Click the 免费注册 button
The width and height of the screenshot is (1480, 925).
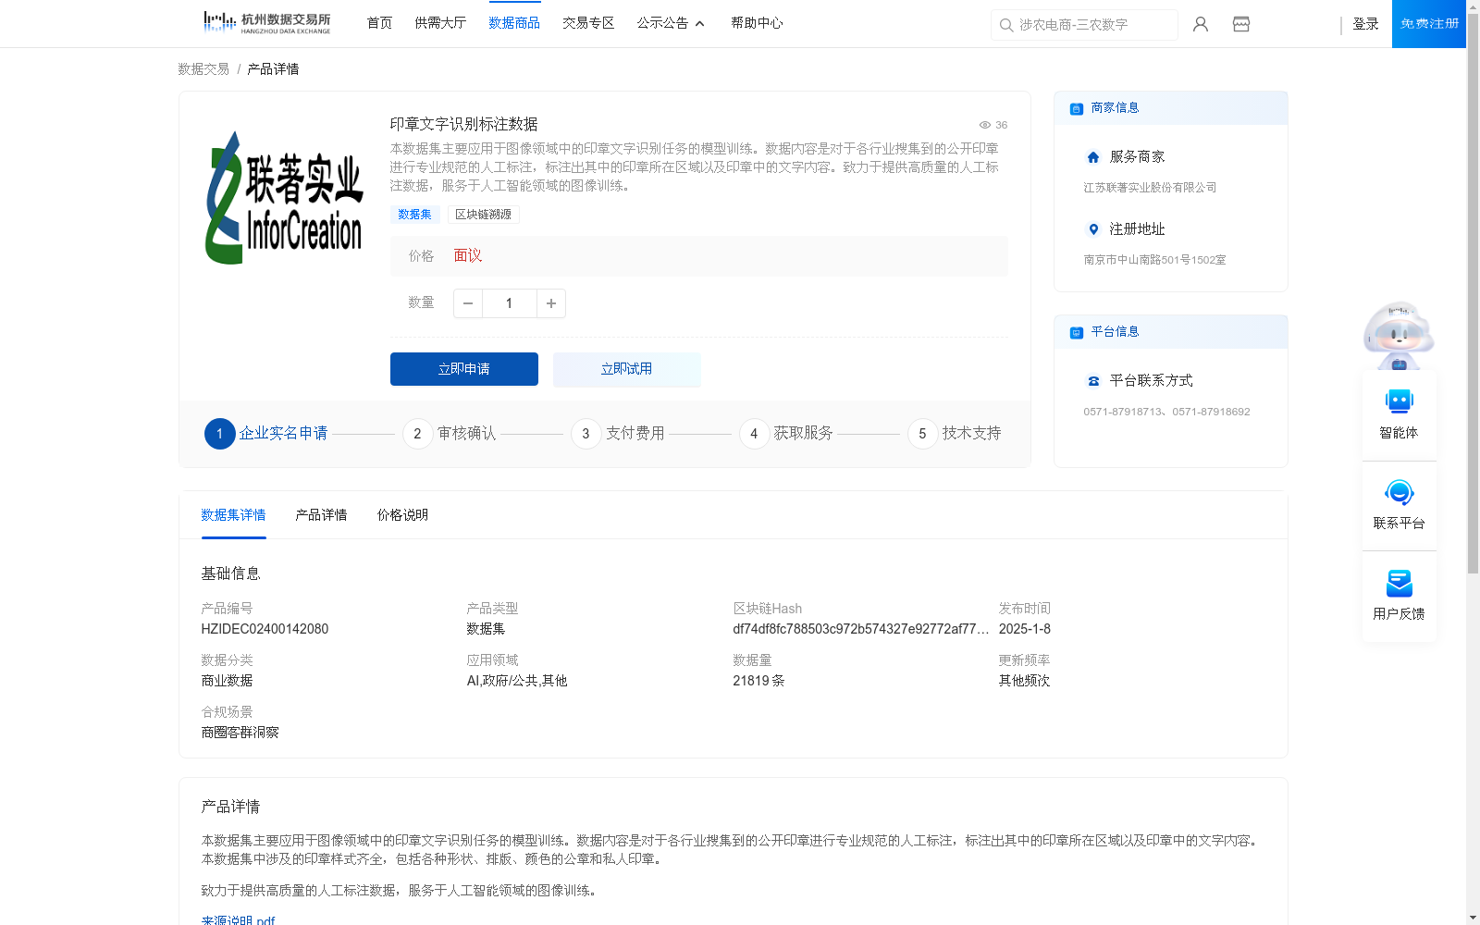1429,24
